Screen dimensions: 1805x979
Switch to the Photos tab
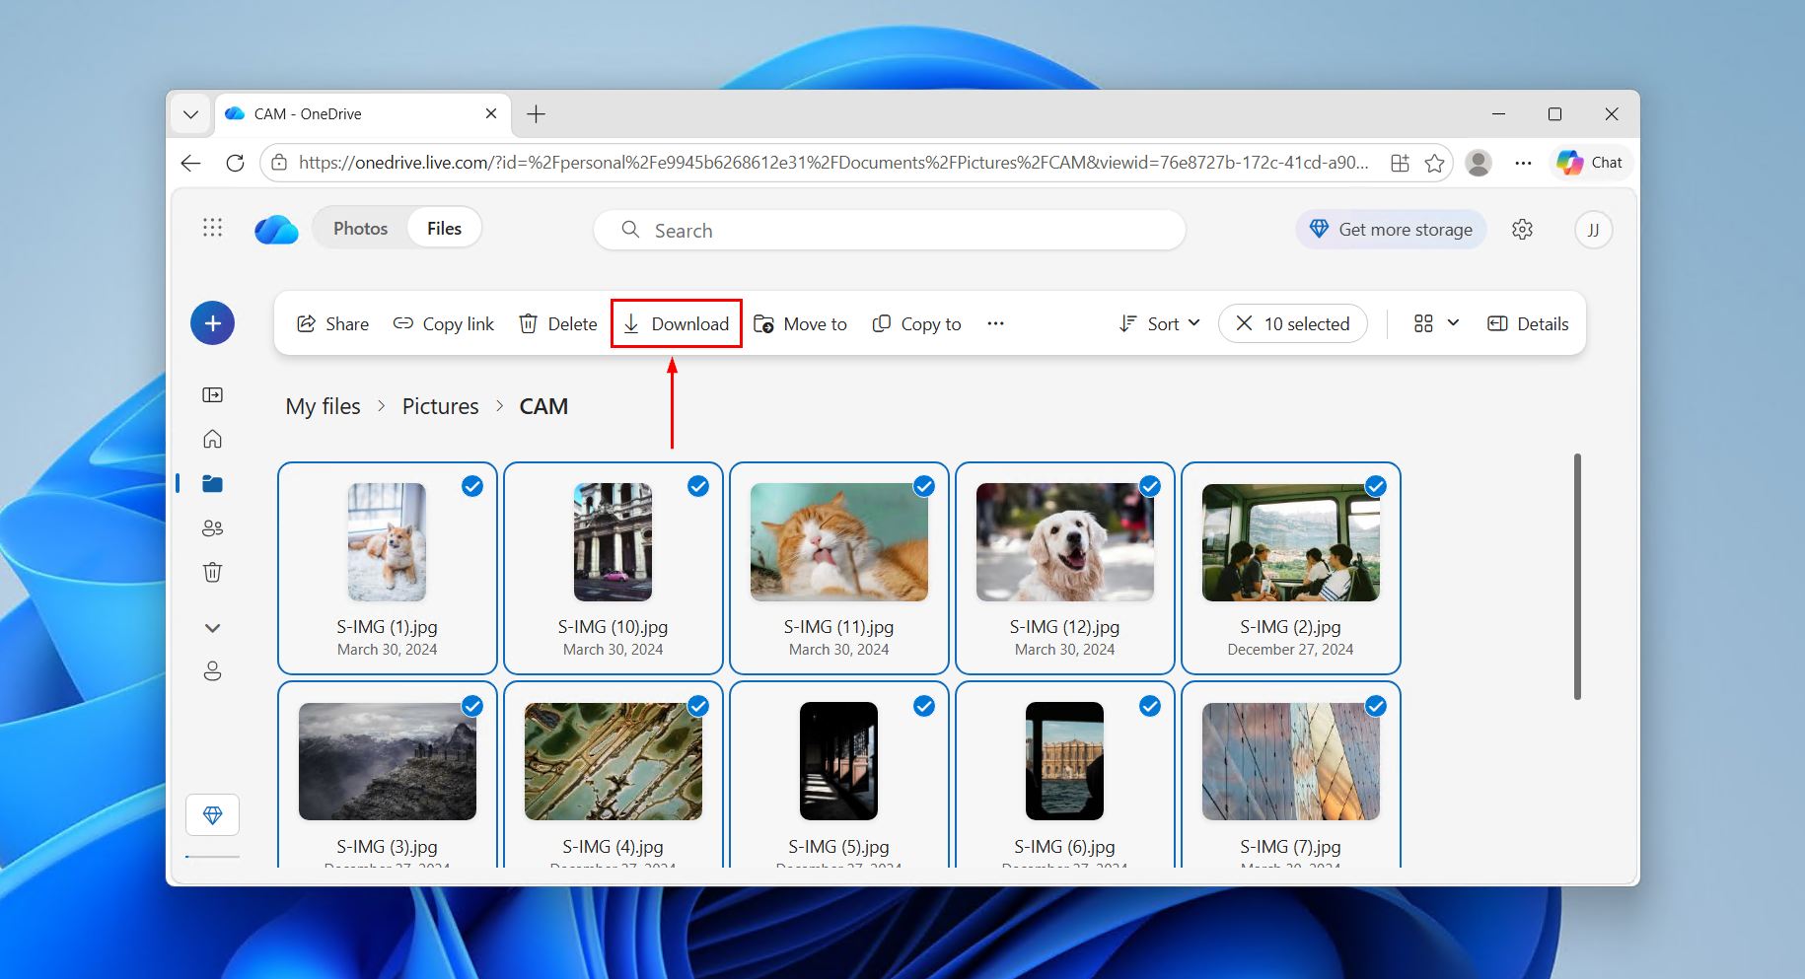(360, 229)
